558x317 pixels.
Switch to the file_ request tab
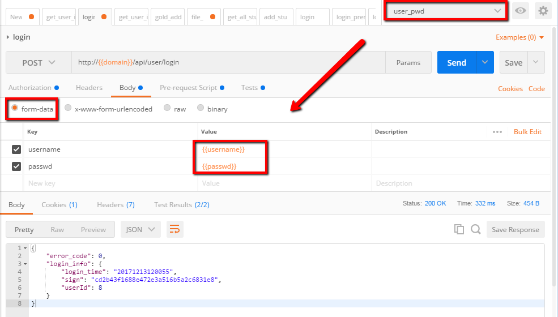coord(203,17)
